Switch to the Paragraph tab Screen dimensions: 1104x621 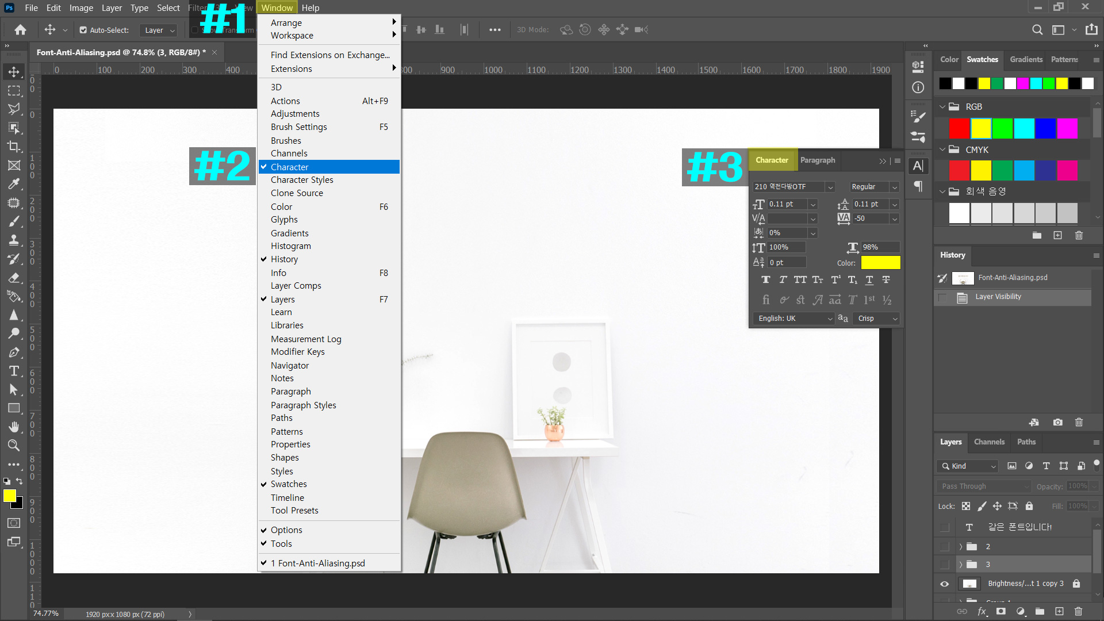(817, 160)
